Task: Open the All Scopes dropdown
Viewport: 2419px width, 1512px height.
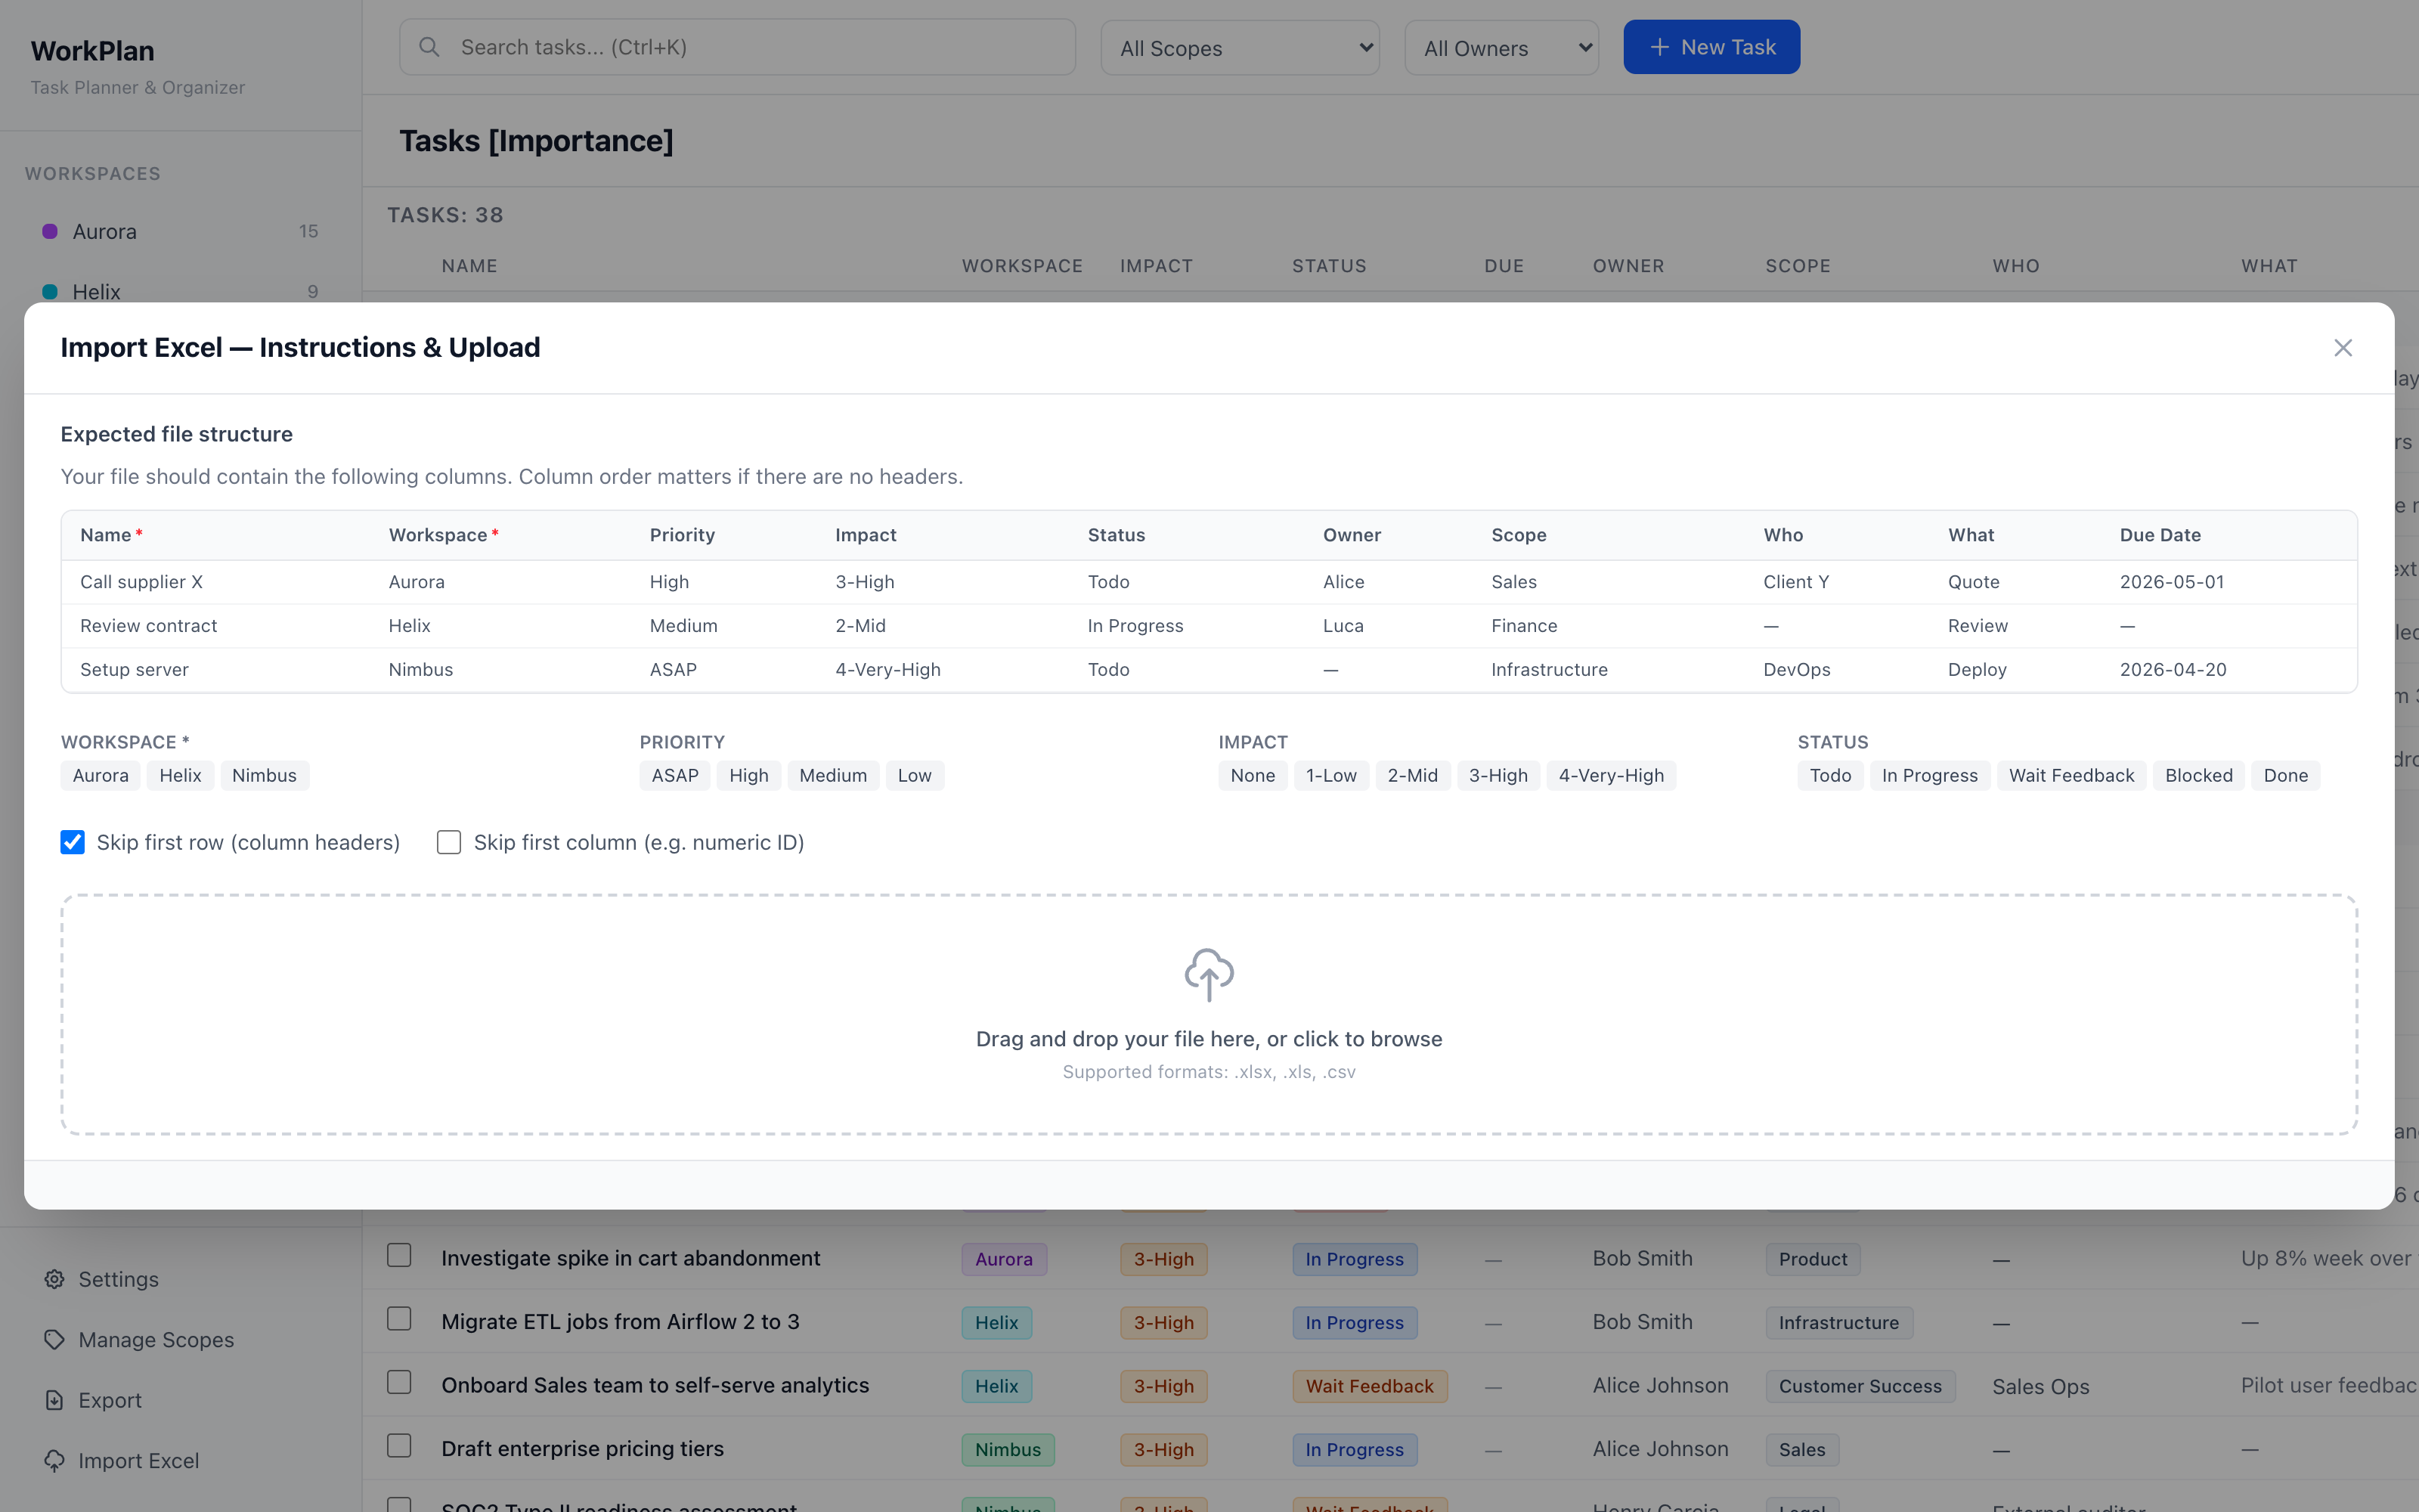Action: 1240,48
